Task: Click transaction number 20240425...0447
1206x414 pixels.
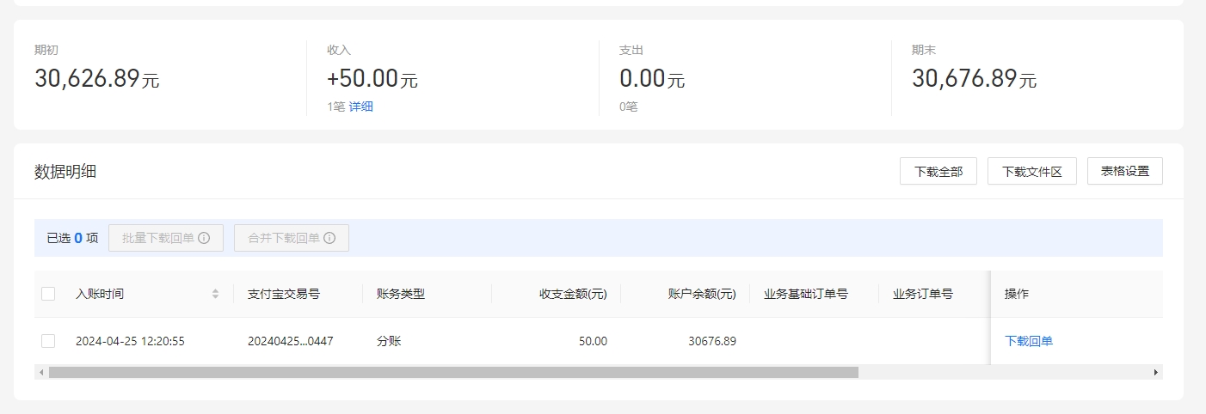Action: click(291, 341)
